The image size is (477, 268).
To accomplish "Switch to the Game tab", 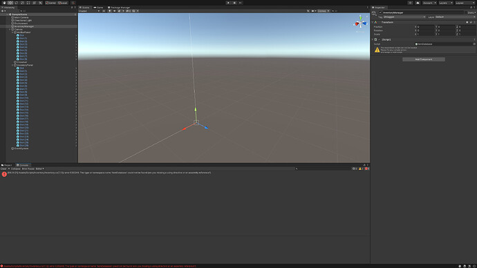I will click(x=99, y=8).
